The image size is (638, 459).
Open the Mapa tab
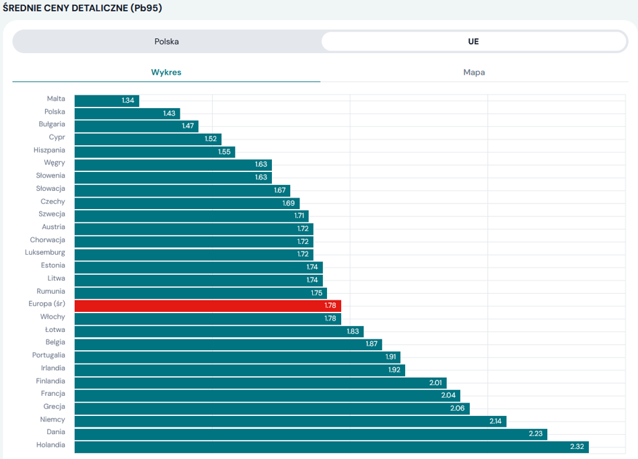click(474, 73)
